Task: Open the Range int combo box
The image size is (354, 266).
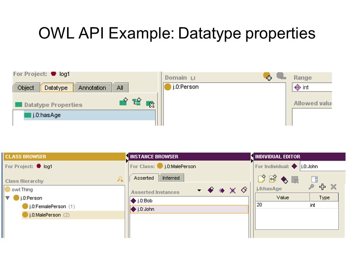Action: point(312,87)
